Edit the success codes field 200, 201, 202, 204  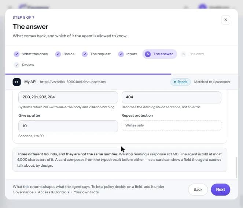tap(68, 97)
